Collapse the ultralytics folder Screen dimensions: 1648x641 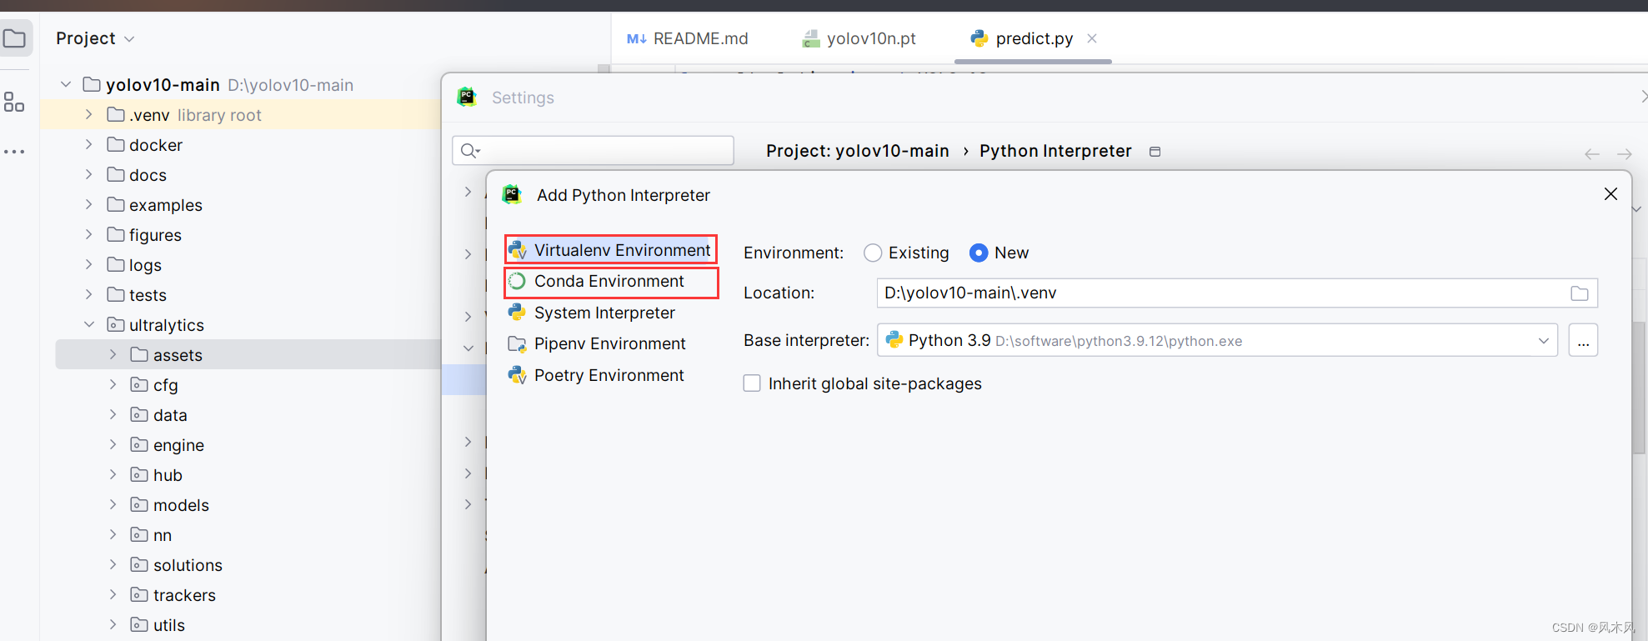coord(89,324)
